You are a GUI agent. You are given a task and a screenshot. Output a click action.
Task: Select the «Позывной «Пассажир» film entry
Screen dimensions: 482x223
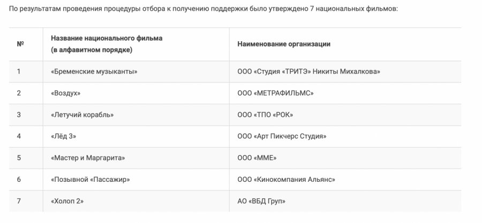(x=91, y=179)
